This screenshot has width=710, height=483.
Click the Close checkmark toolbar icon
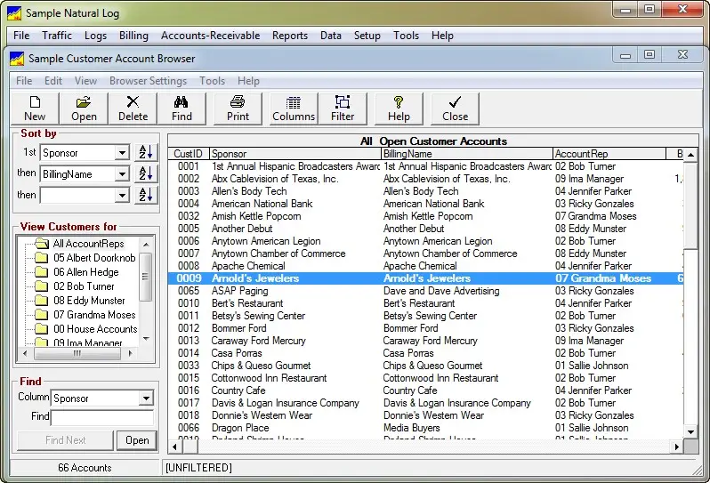455,102
